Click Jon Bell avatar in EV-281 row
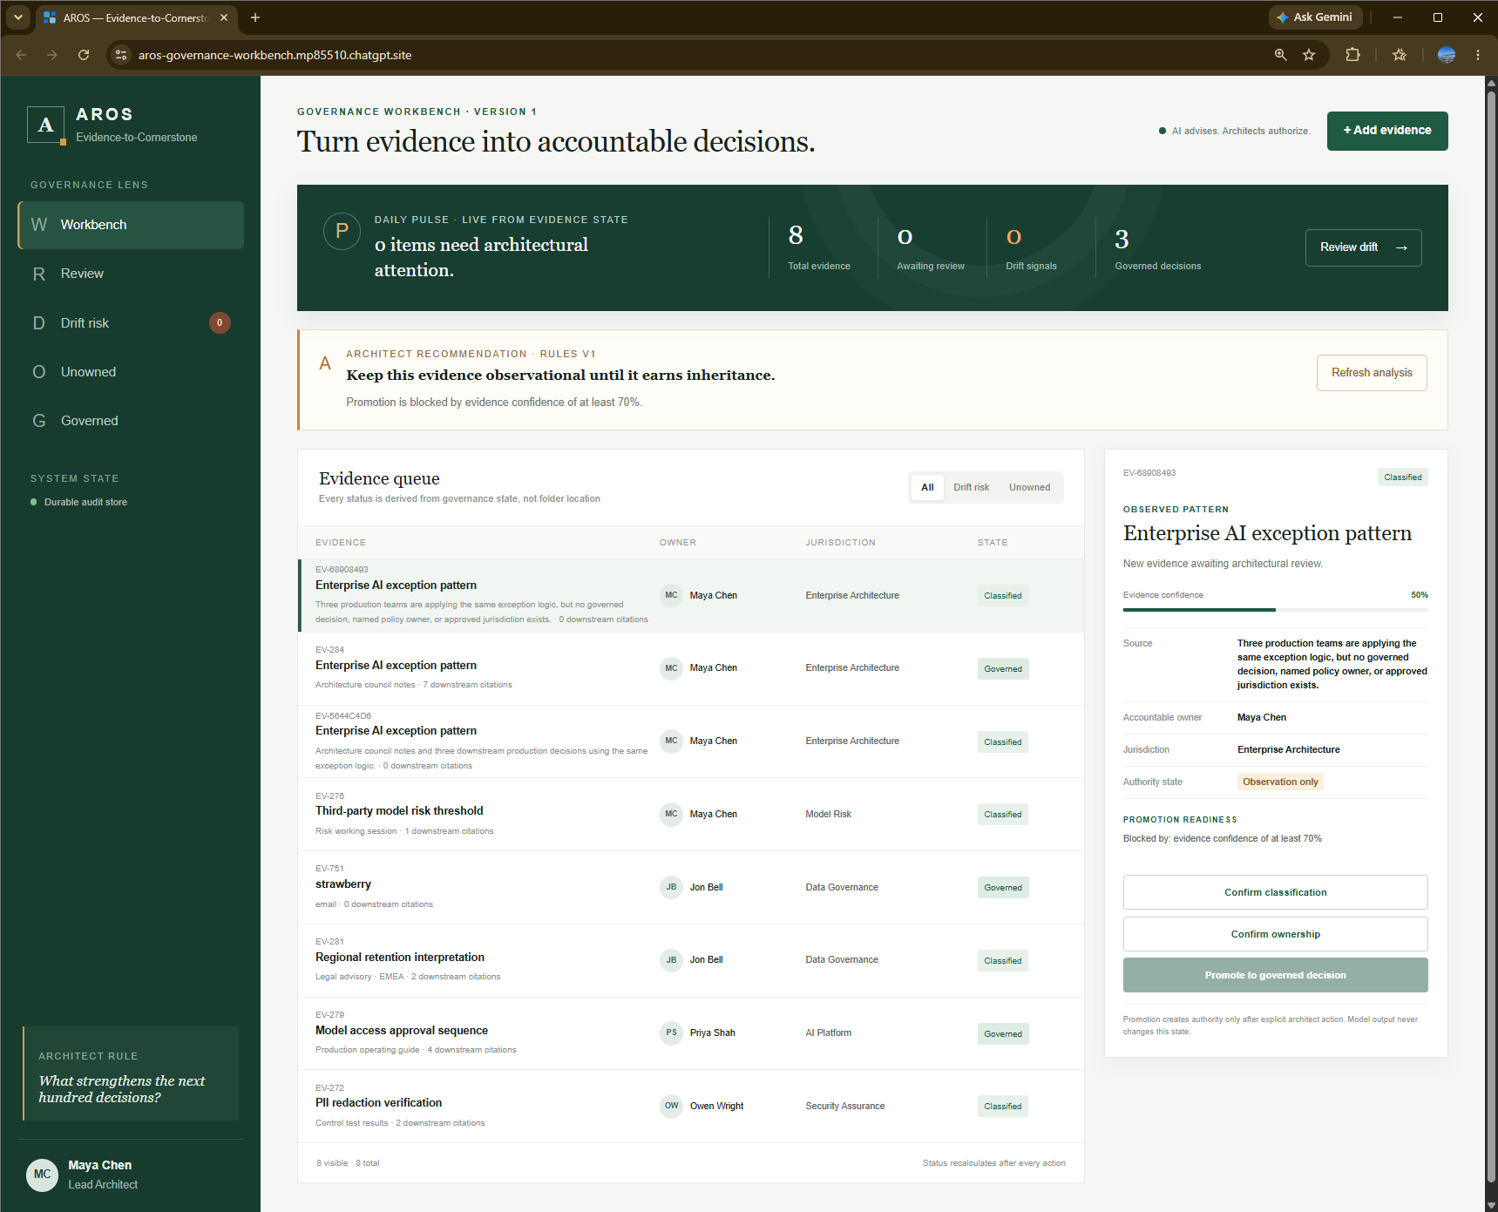1498x1212 pixels. pos(671,960)
